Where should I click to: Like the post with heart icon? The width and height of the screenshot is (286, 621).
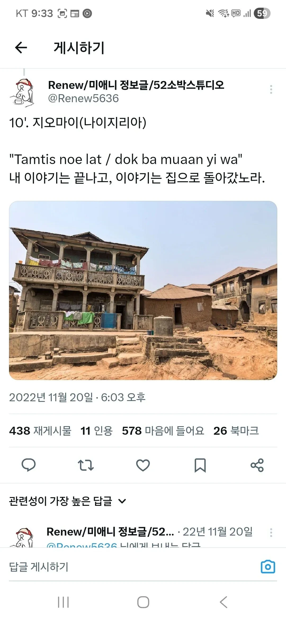143,465
